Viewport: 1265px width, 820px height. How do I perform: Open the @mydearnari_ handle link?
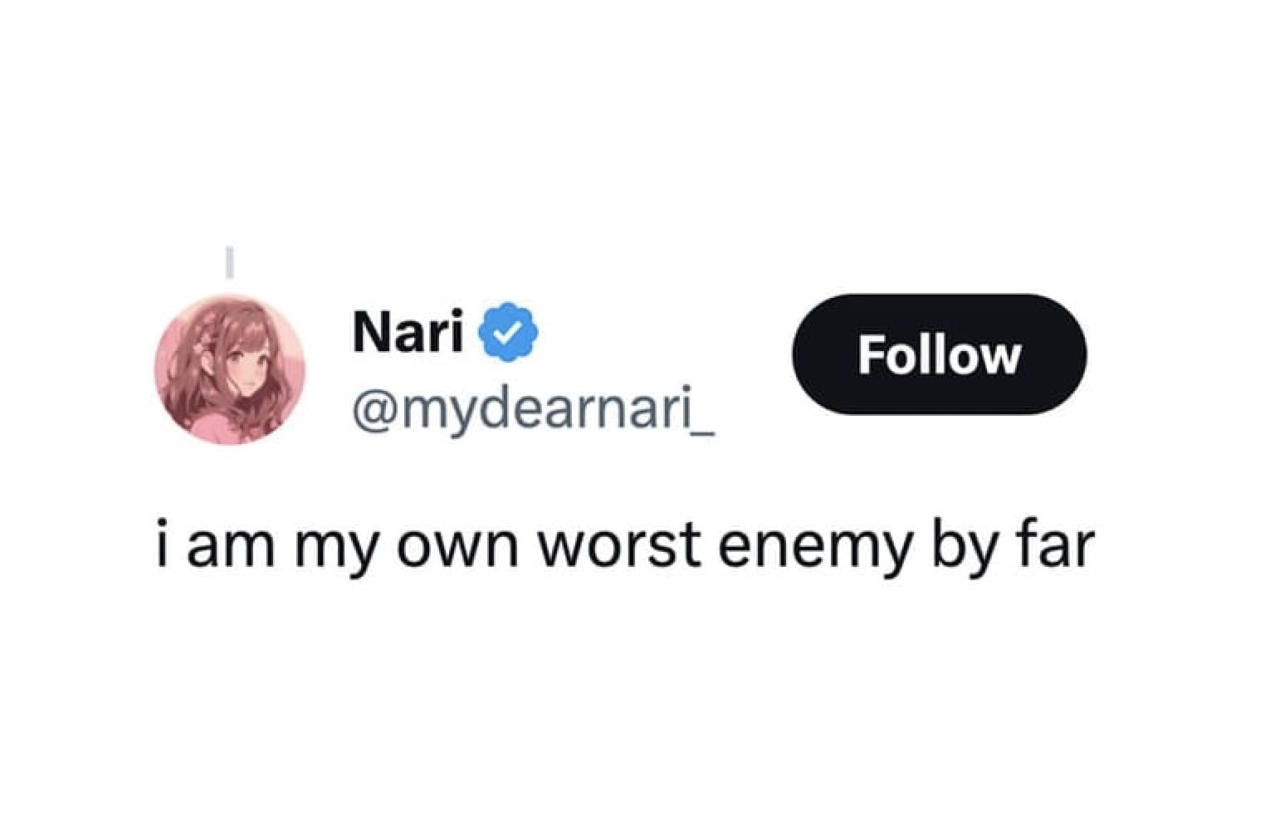[533, 408]
